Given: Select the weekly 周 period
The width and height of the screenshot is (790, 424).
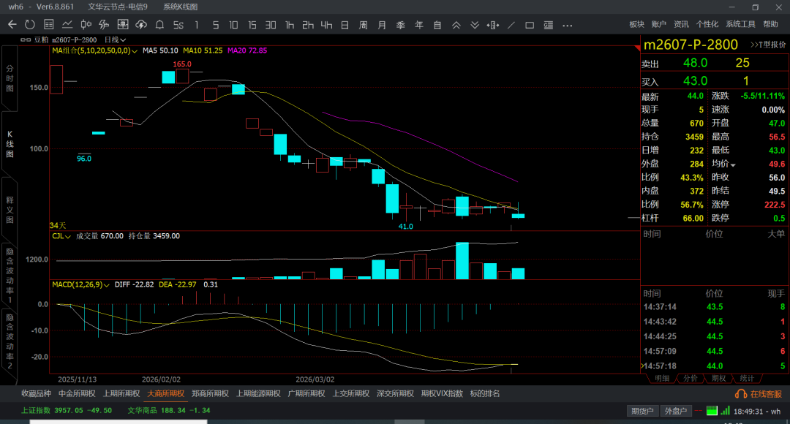Looking at the screenshot, I should click(x=363, y=25).
